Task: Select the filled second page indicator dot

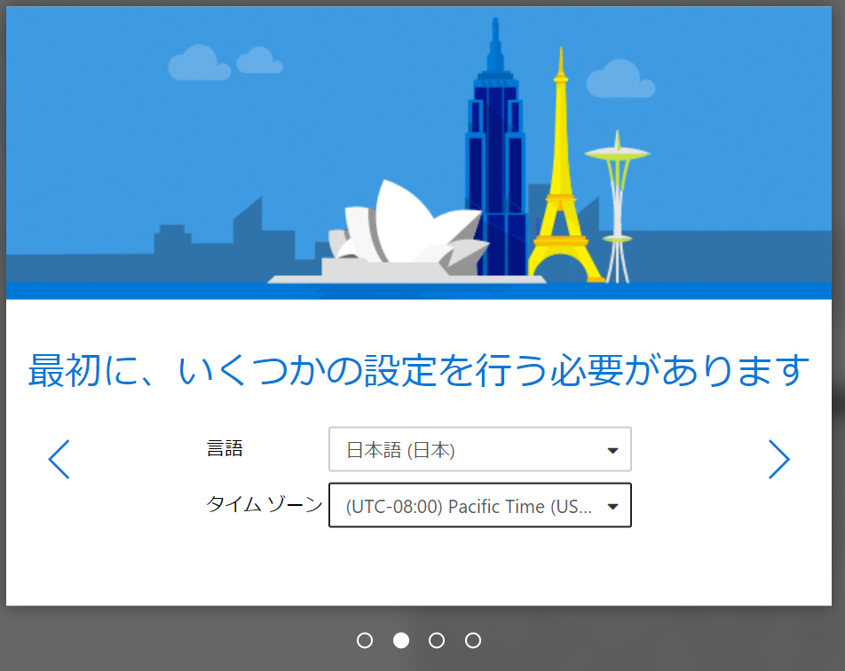Action: tap(401, 640)
